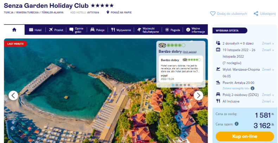Click the Last Minute badge on photo
This screenshot has width=278, height=143.
(x=15, y=44)
